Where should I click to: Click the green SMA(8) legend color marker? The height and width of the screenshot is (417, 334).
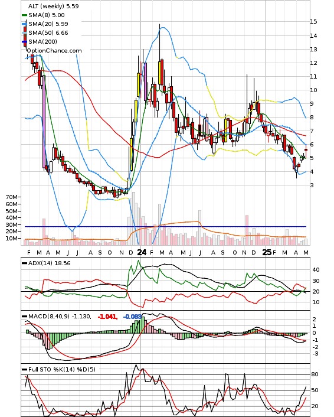[x=24, y=15]
